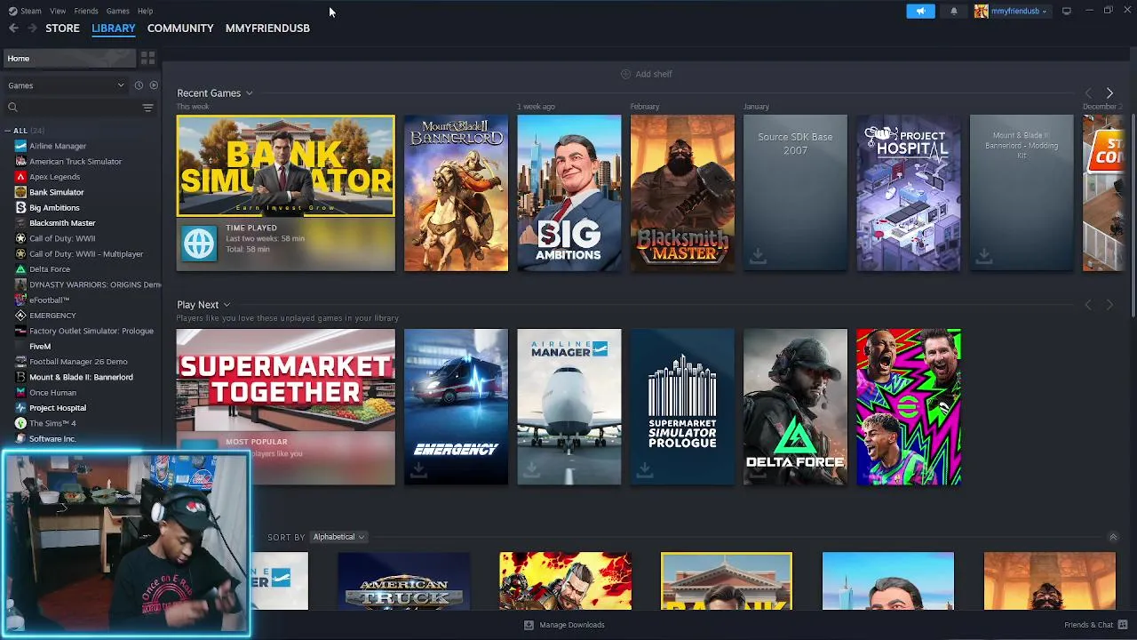Click the Project Hospital sidebar icon
Screen dimensions: 1137x640
point(20,408)
